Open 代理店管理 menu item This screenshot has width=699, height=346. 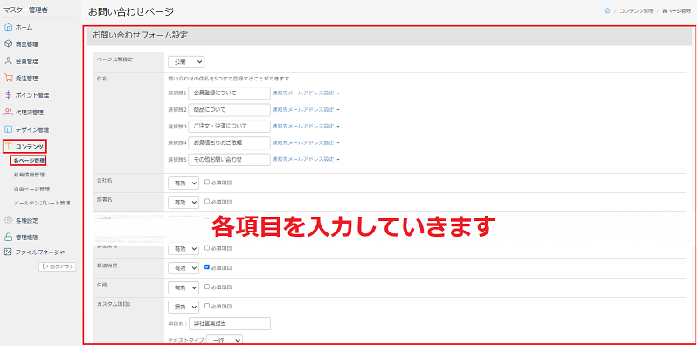click(30, 113)
